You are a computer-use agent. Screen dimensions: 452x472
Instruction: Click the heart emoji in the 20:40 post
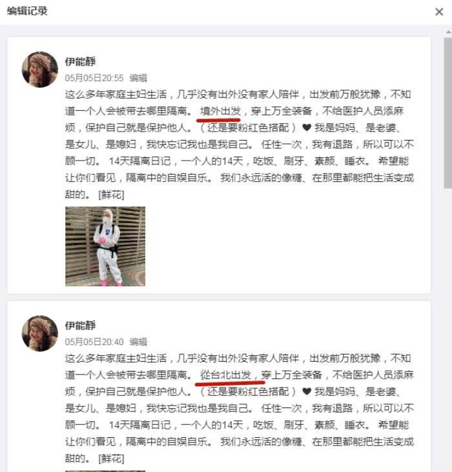[307, 391]
